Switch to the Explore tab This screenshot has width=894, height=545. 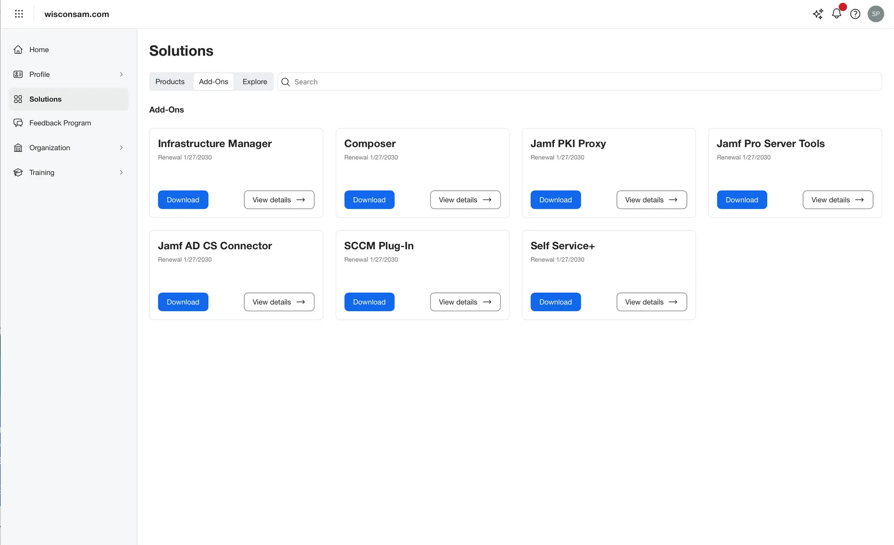[x=255, y=82]
